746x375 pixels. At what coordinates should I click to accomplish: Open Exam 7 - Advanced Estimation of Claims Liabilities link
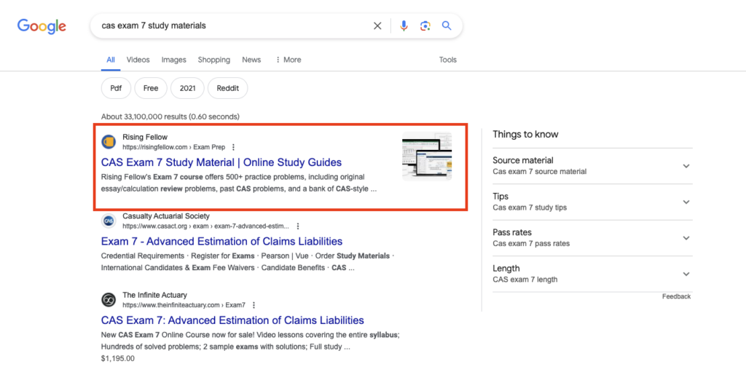(x=221, y=242)
